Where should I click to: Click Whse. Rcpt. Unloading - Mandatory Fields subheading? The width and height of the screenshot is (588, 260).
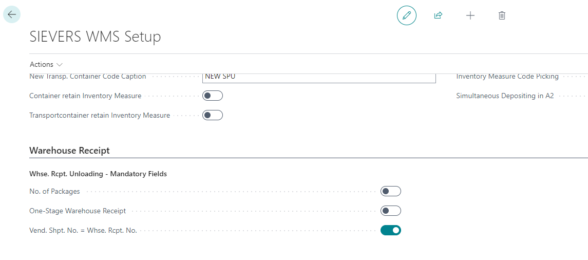98,174
